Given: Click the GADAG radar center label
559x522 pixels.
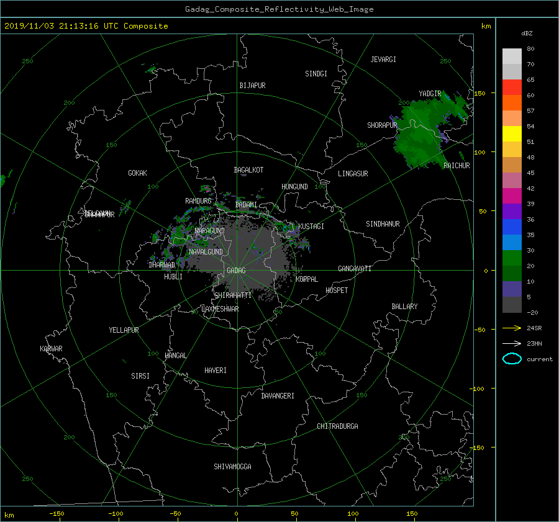Looking at the screenshot, I should coord(236,271).
